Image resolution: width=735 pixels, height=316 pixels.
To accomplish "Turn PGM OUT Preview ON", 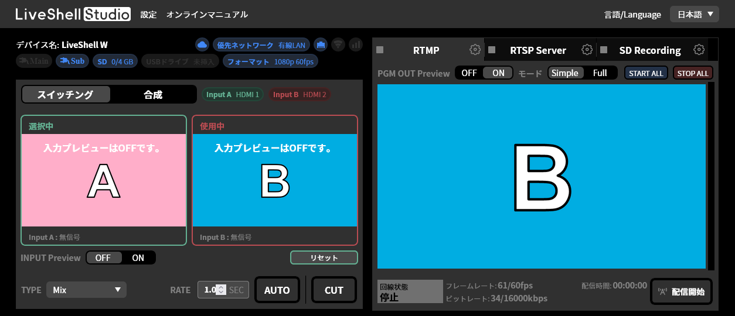I will [498, 73].
